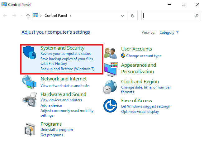
Task: Click the Appearance and Personalization monitor icon
Action: click(x=111, y=70)
